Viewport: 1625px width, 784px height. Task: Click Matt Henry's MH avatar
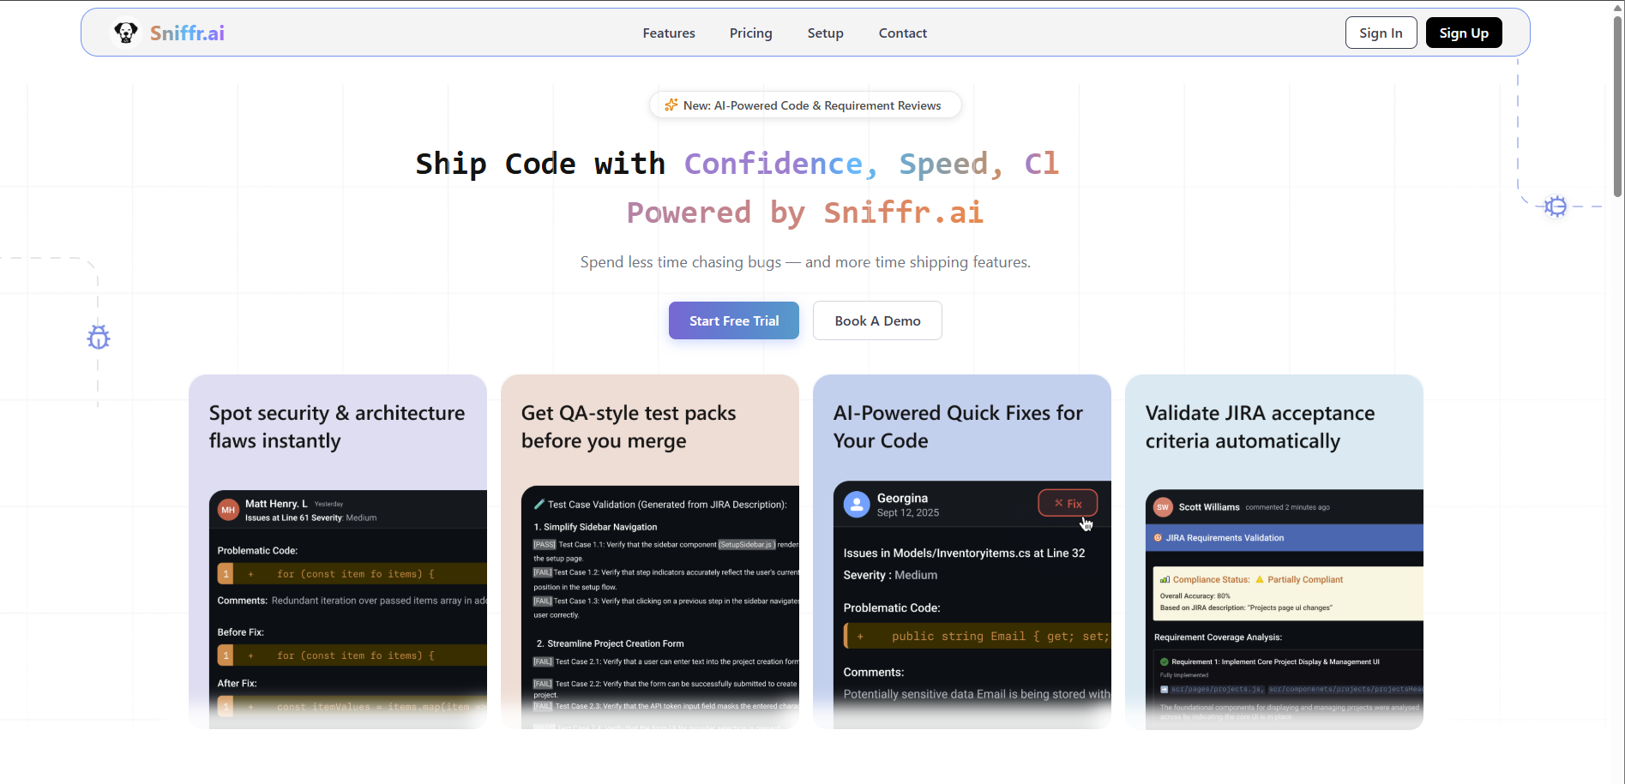click(227, 509)
